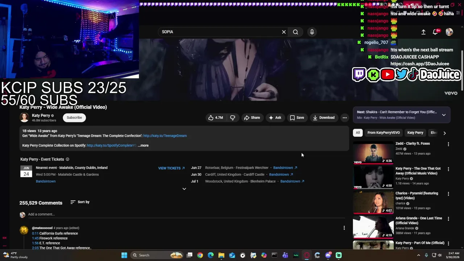Jump to 1:56 E.T. reference timestamp
The height and width of the screenshot is (261, 464).
point(35,243)
